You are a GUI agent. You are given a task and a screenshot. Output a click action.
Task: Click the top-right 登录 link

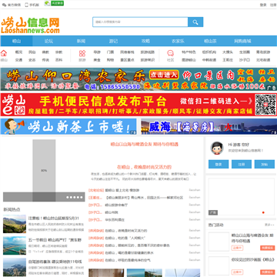(x=263, y=5)
